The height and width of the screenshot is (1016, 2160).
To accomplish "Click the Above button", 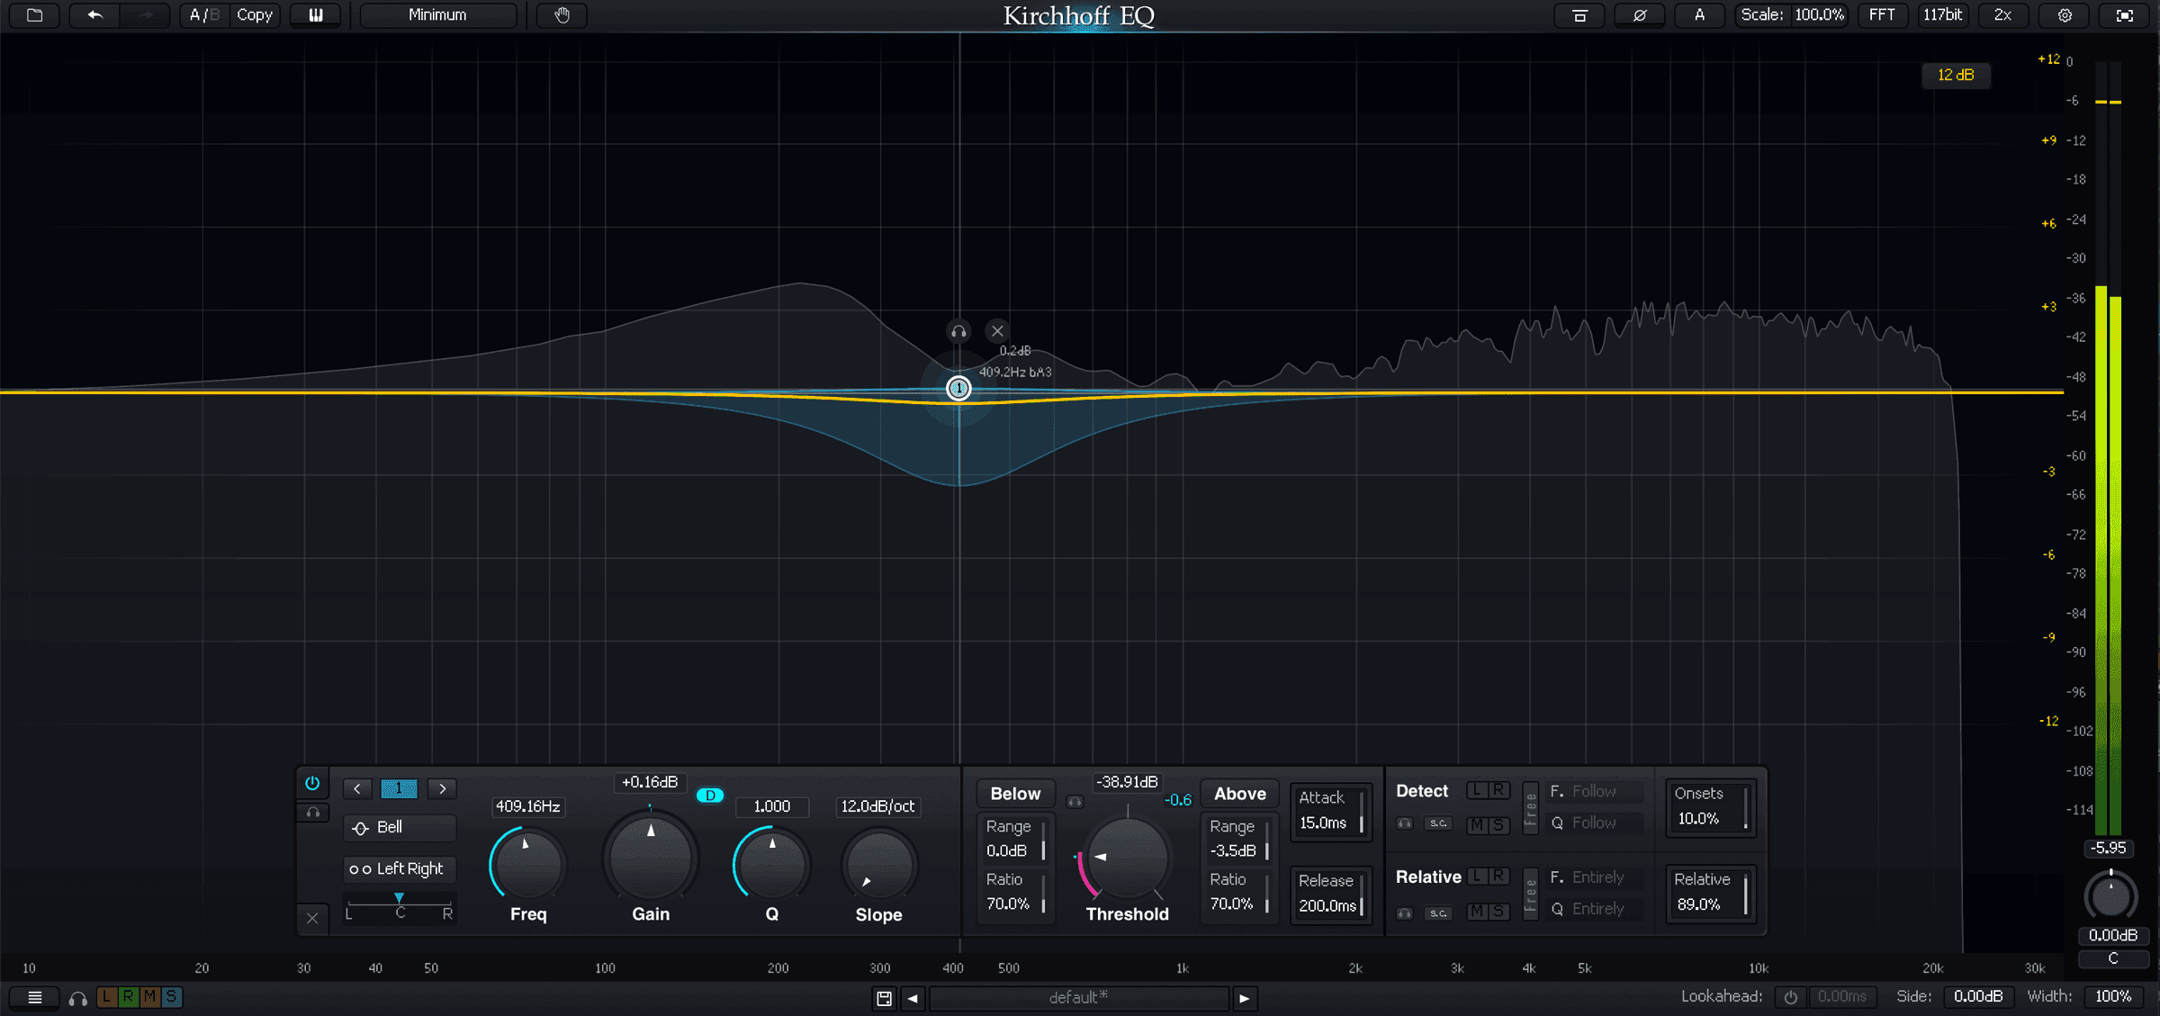I will point(1239,794).
